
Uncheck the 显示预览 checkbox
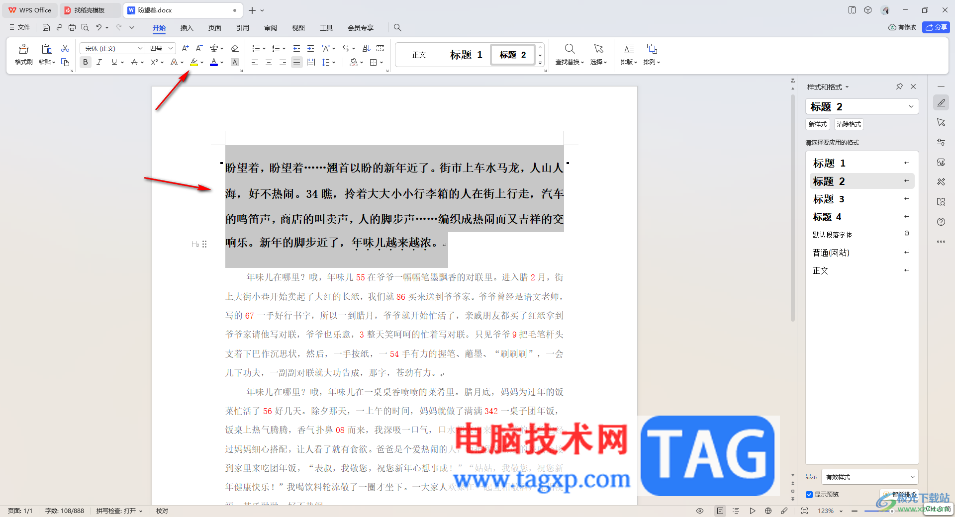[809, 495]
